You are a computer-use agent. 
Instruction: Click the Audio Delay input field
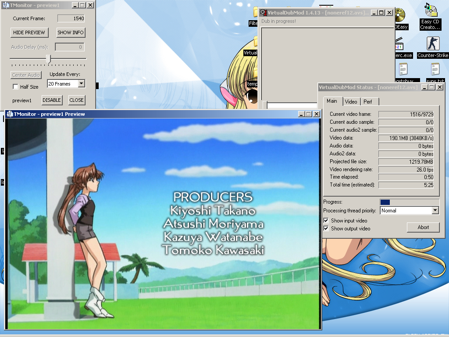(x=70, y=47)
